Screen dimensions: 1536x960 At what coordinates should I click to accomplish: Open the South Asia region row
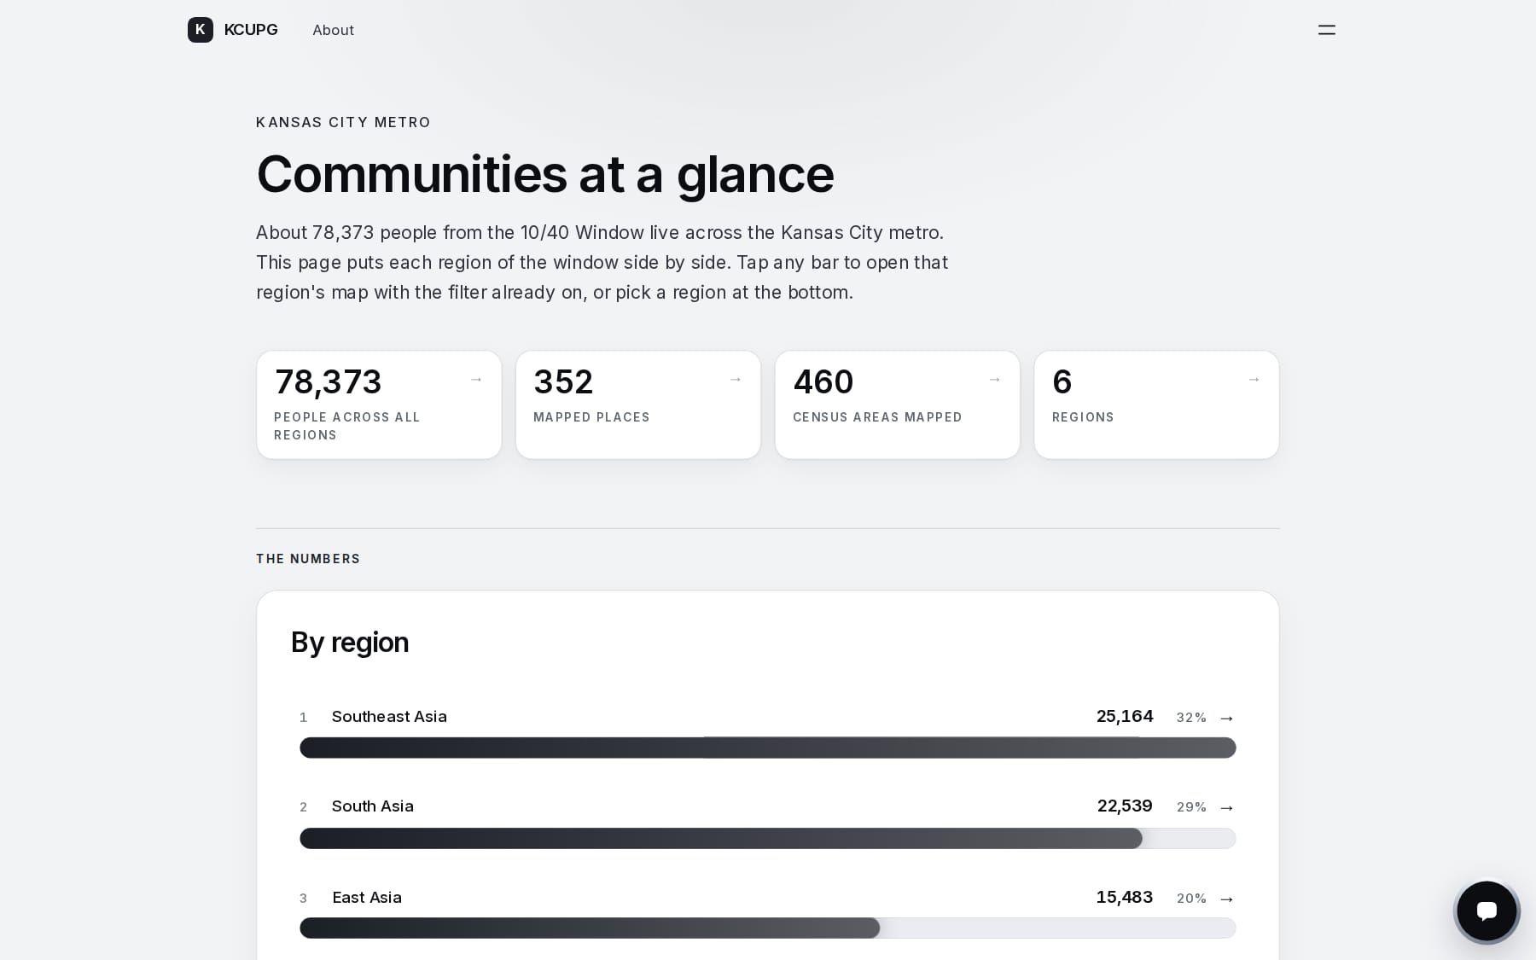[768, 822]
